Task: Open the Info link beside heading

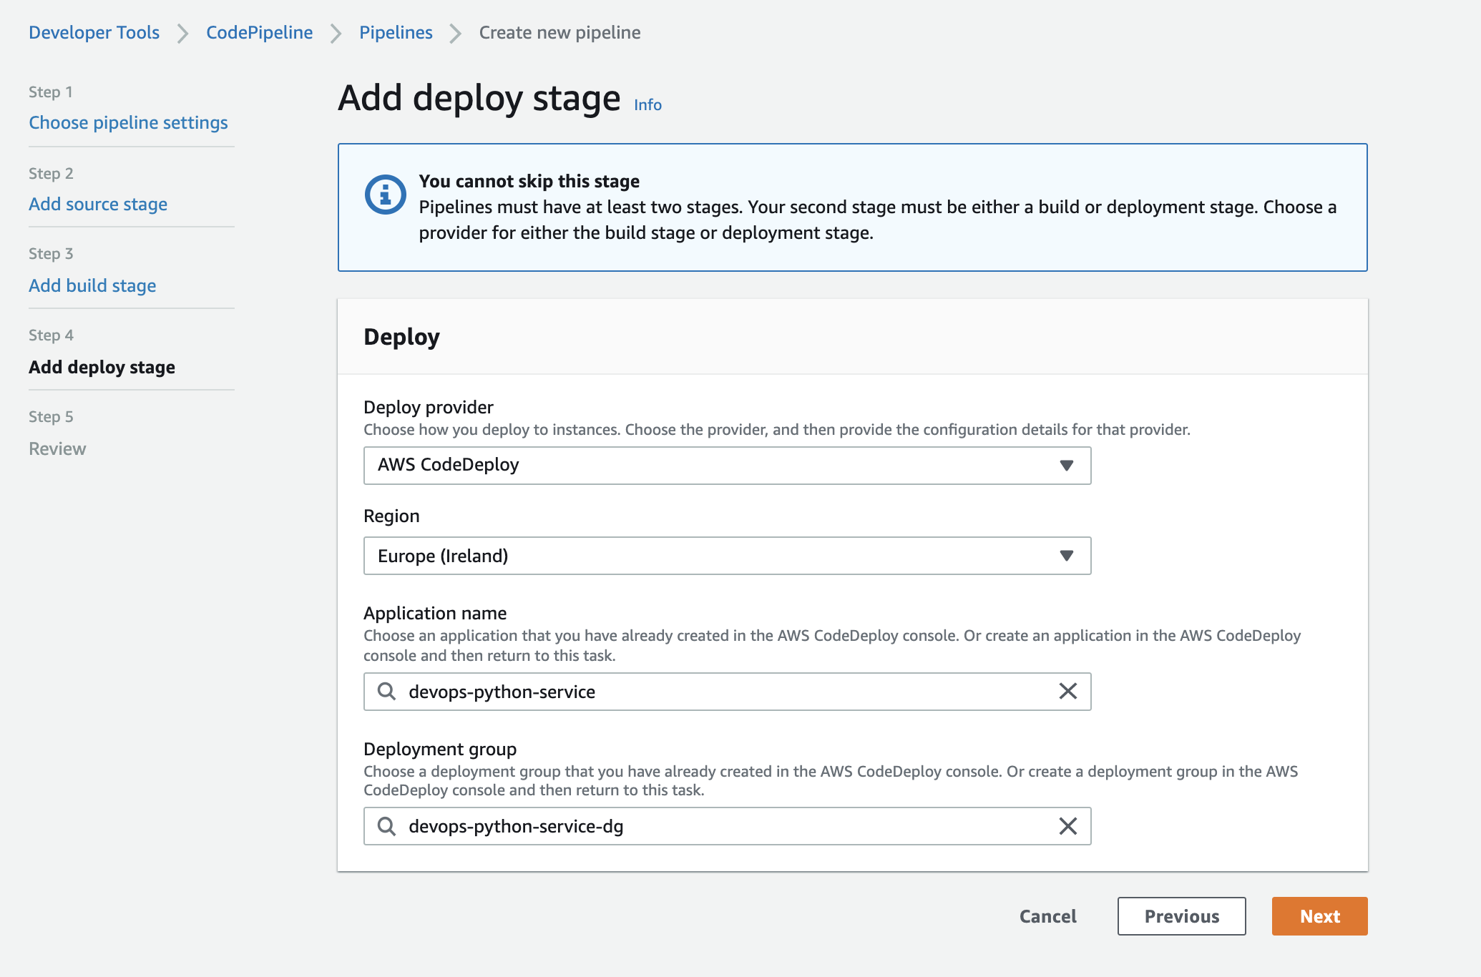Action: click(647, 104)
